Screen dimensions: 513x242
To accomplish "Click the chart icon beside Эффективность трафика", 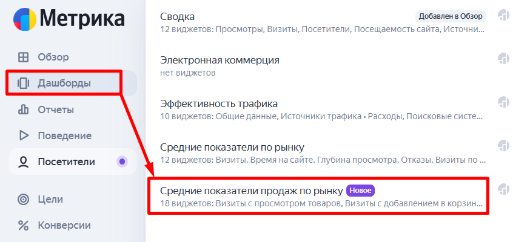I will pos(503,102).
